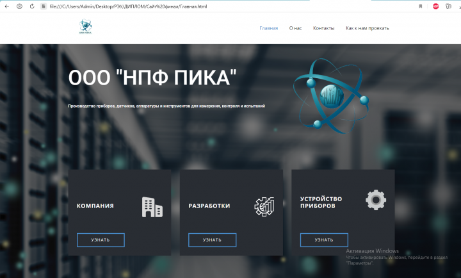Click the gear-chart icon in Разработки card
The image size is (461, 278).
click(x=264, y=207)
